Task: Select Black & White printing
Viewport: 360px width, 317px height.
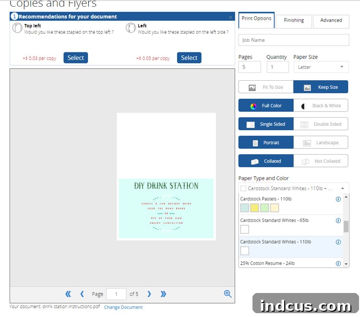Action: click(321, 106)
